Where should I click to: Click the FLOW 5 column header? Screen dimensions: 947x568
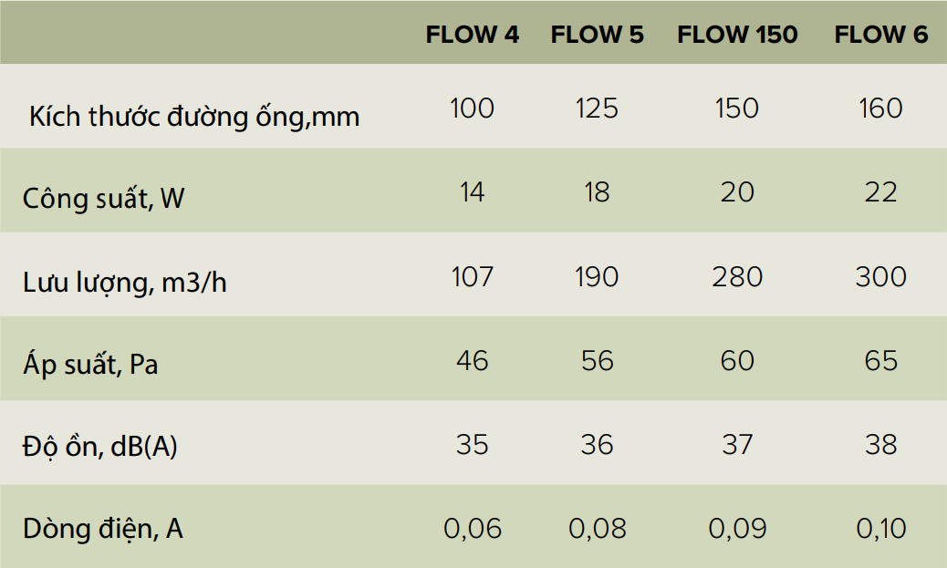pos(598,36)
